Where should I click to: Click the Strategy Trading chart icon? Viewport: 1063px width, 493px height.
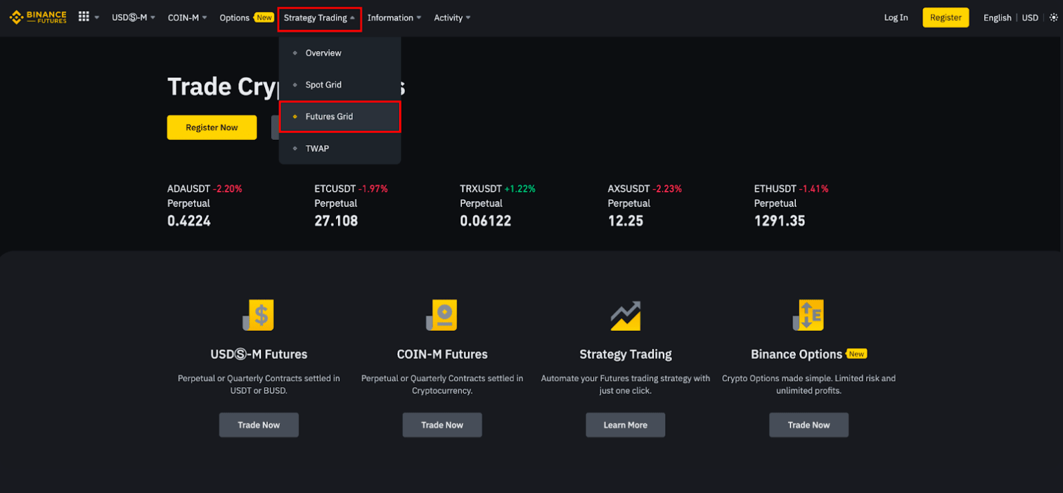(x=625, y=315)
